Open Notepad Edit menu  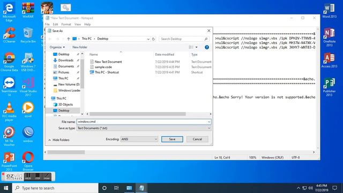tap(55, 24)
